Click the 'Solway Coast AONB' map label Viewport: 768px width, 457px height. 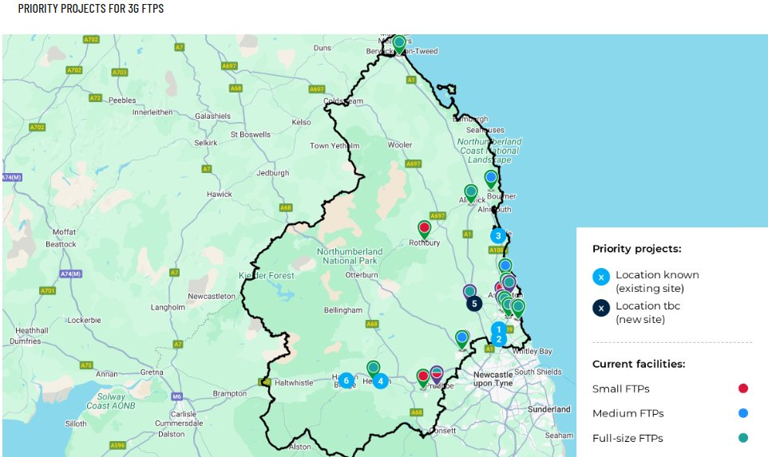click(111, 400)
